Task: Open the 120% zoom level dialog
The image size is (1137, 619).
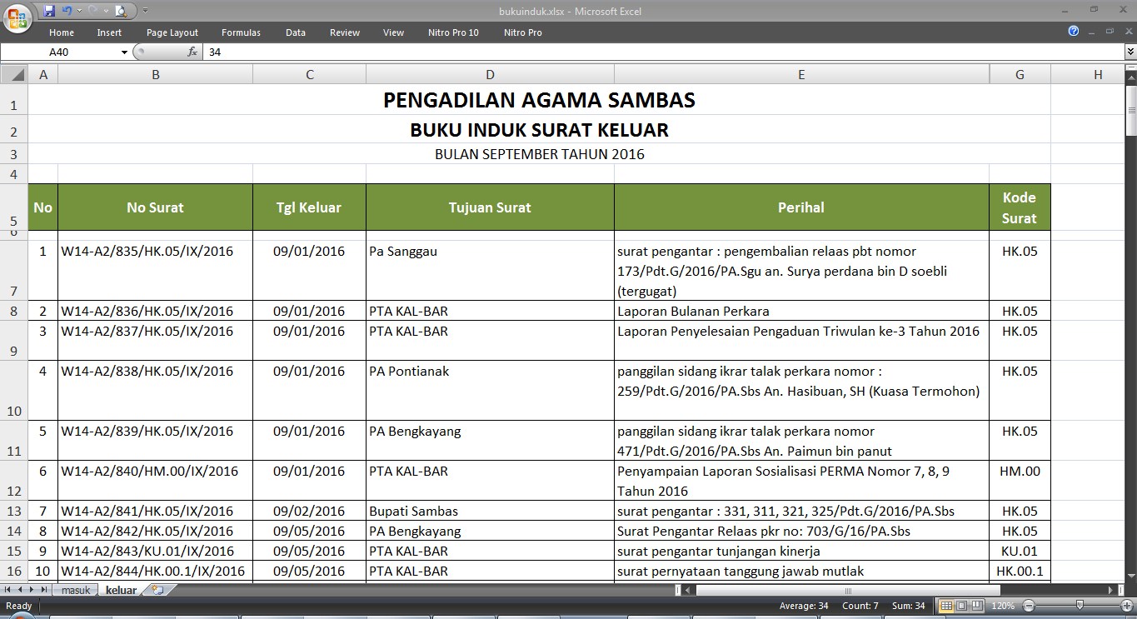Action: [x=1003, y=606]
